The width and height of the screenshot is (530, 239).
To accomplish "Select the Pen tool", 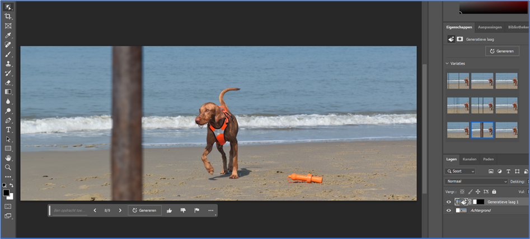I will (8, 120).
